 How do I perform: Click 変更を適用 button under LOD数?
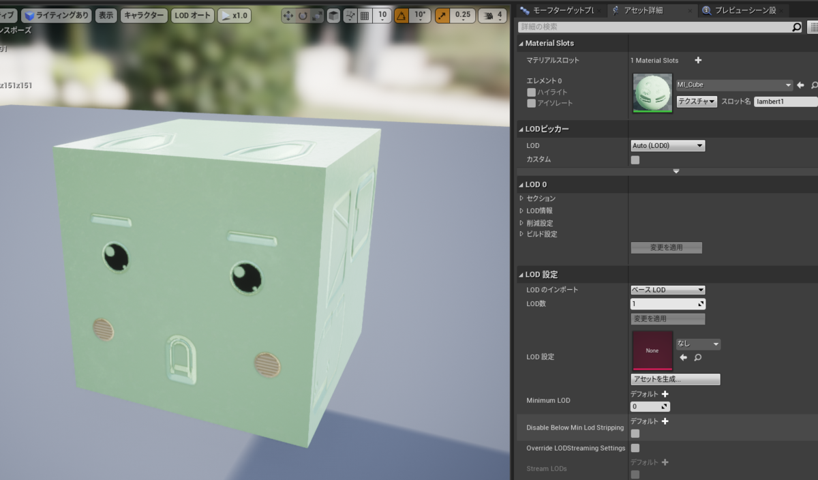668,318
